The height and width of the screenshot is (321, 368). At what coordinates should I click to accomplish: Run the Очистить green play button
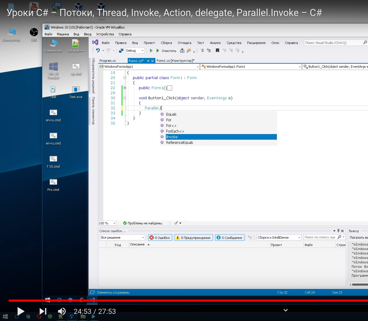coord(158,51)
